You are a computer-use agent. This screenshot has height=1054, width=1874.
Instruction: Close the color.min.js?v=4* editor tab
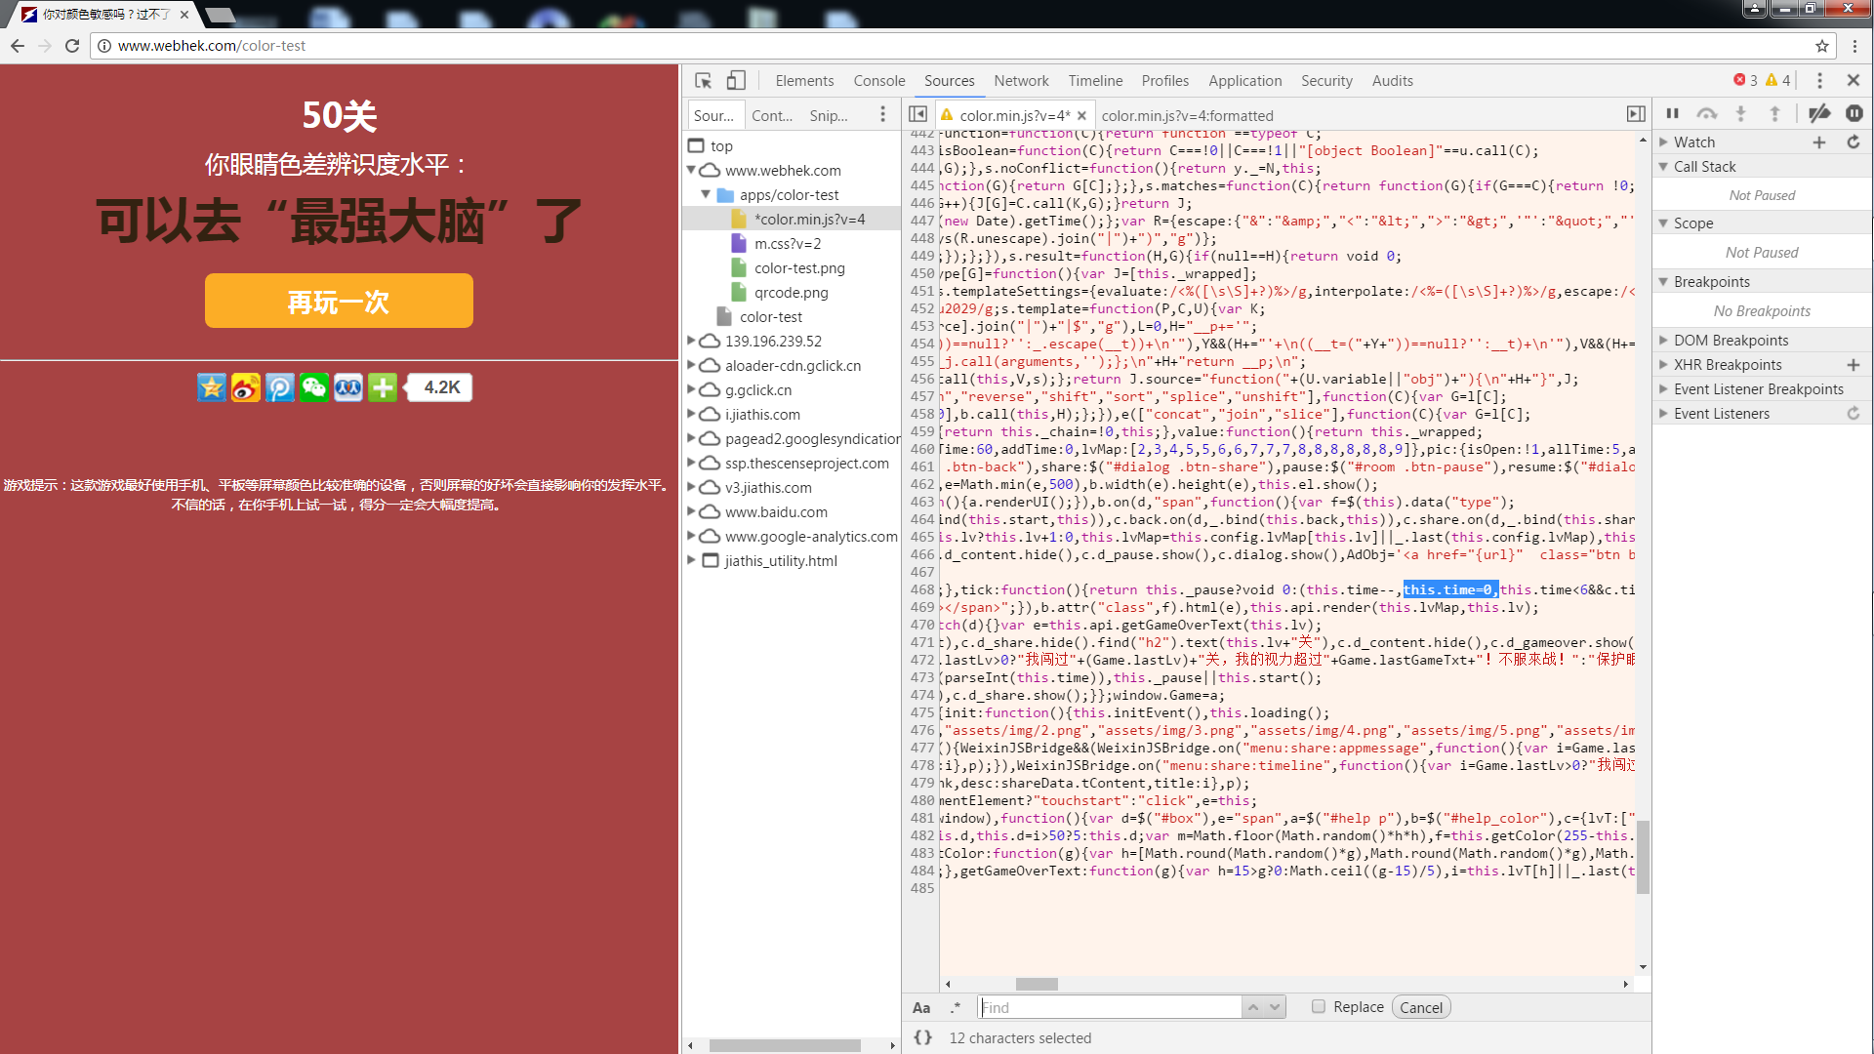(x=1081, y=115)
